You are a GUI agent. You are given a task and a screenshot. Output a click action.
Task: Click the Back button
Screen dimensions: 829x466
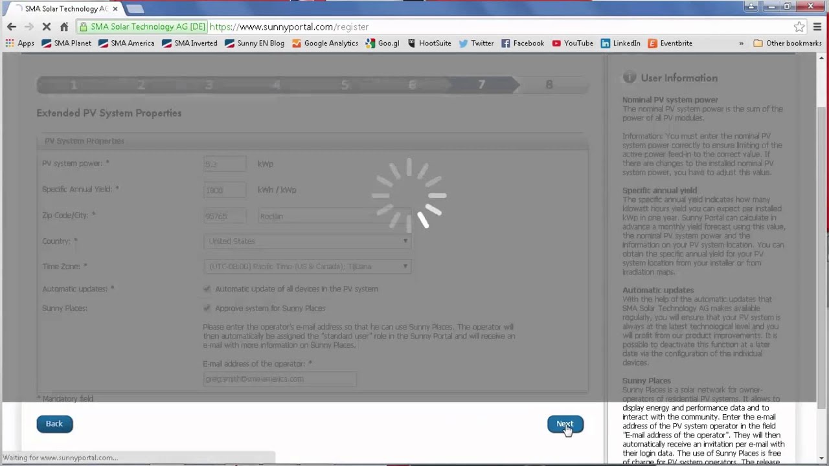[54, 424]
